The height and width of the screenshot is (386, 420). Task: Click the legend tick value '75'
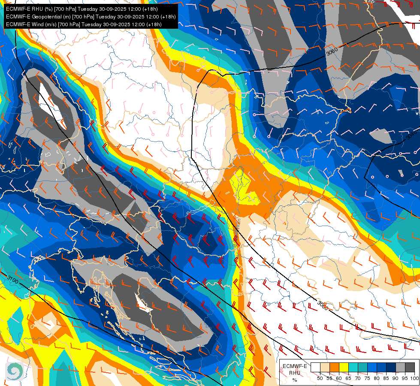tap(367, 378)
